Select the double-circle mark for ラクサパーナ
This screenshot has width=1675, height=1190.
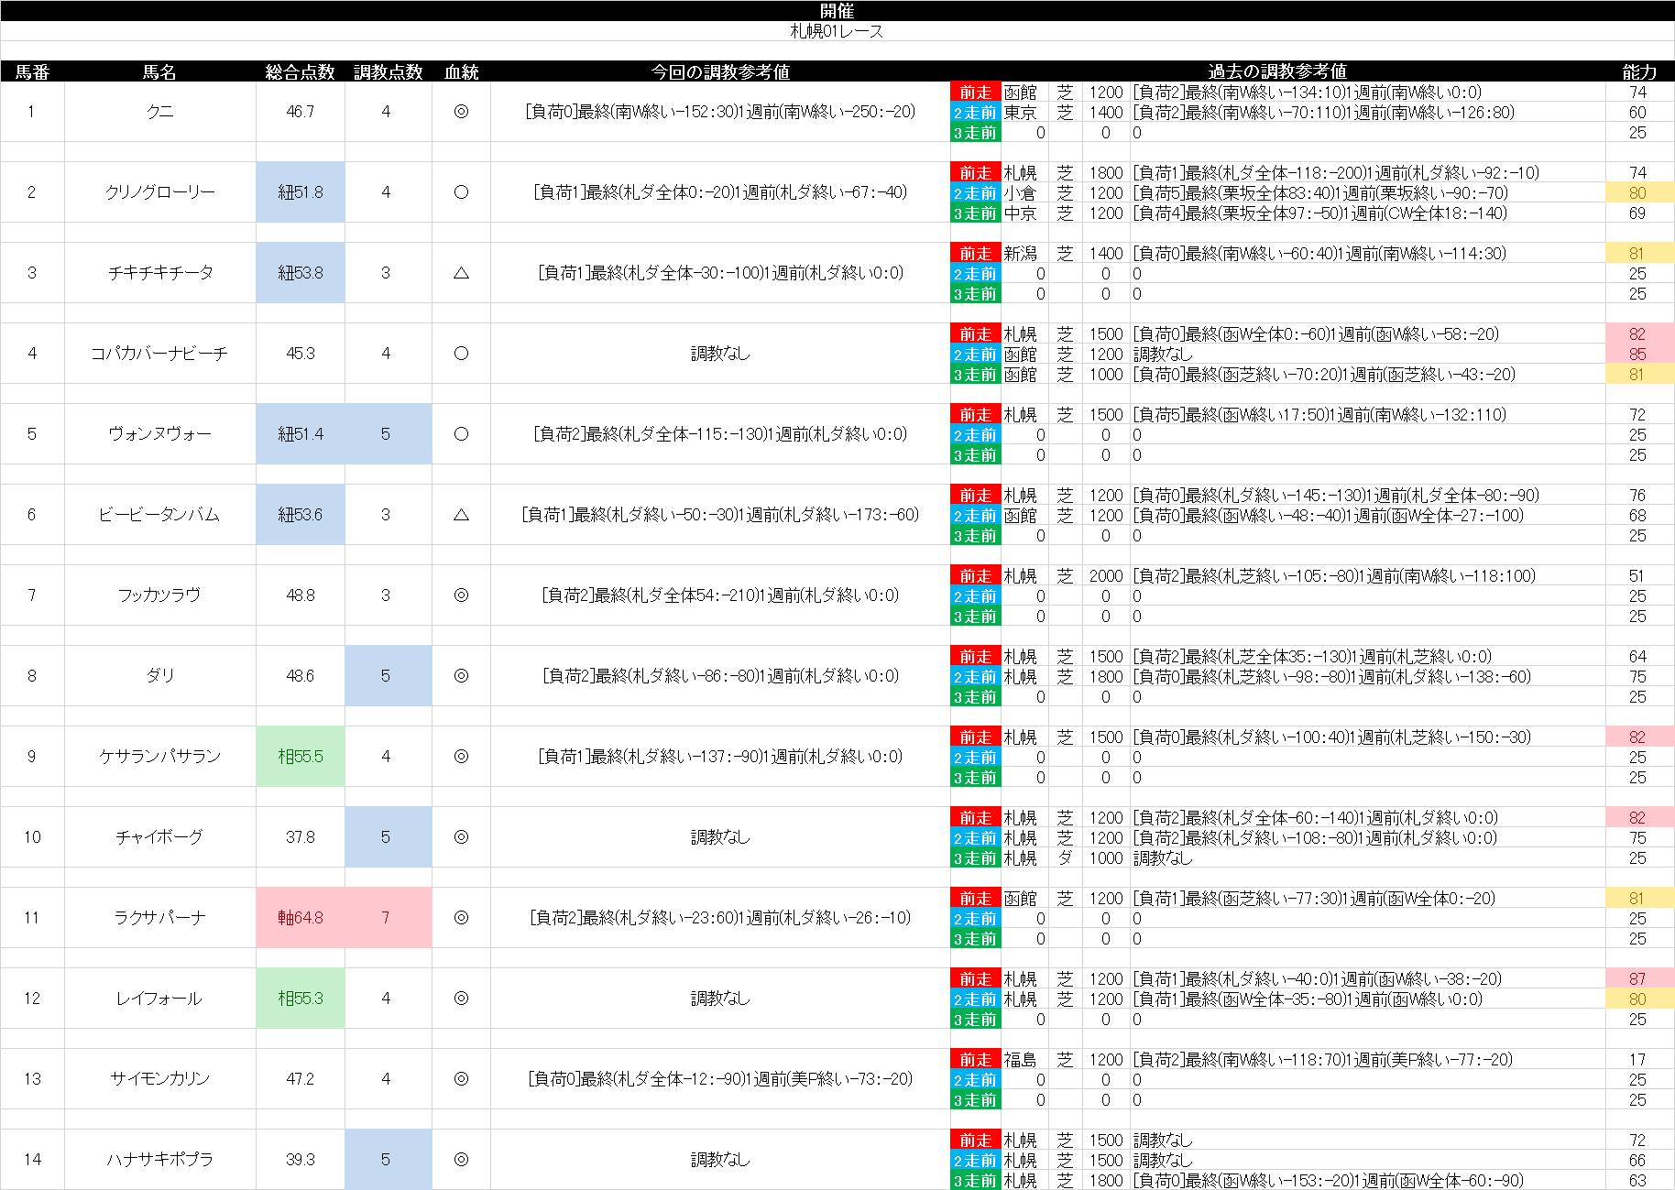[461, 918]
